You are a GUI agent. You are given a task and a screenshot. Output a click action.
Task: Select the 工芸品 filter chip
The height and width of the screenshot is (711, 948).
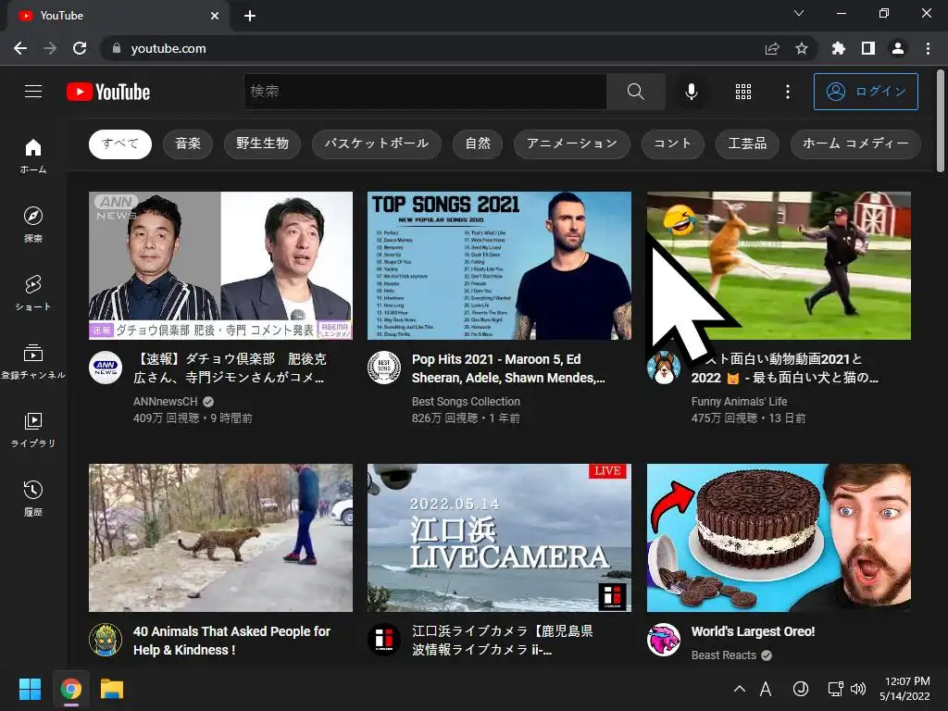(x=747, y=143)
